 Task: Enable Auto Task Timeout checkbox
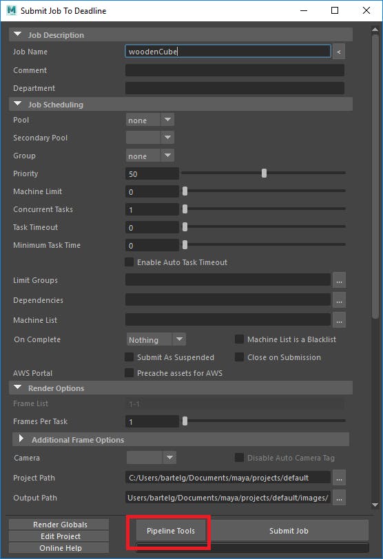pyautogui.click(x=129, y=262)
